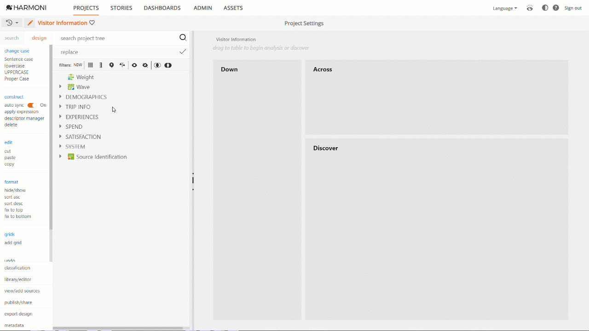Expand the SYSTEM folder
The height and width of the screenshot is (331, 589).
click(x=60, y=146)
